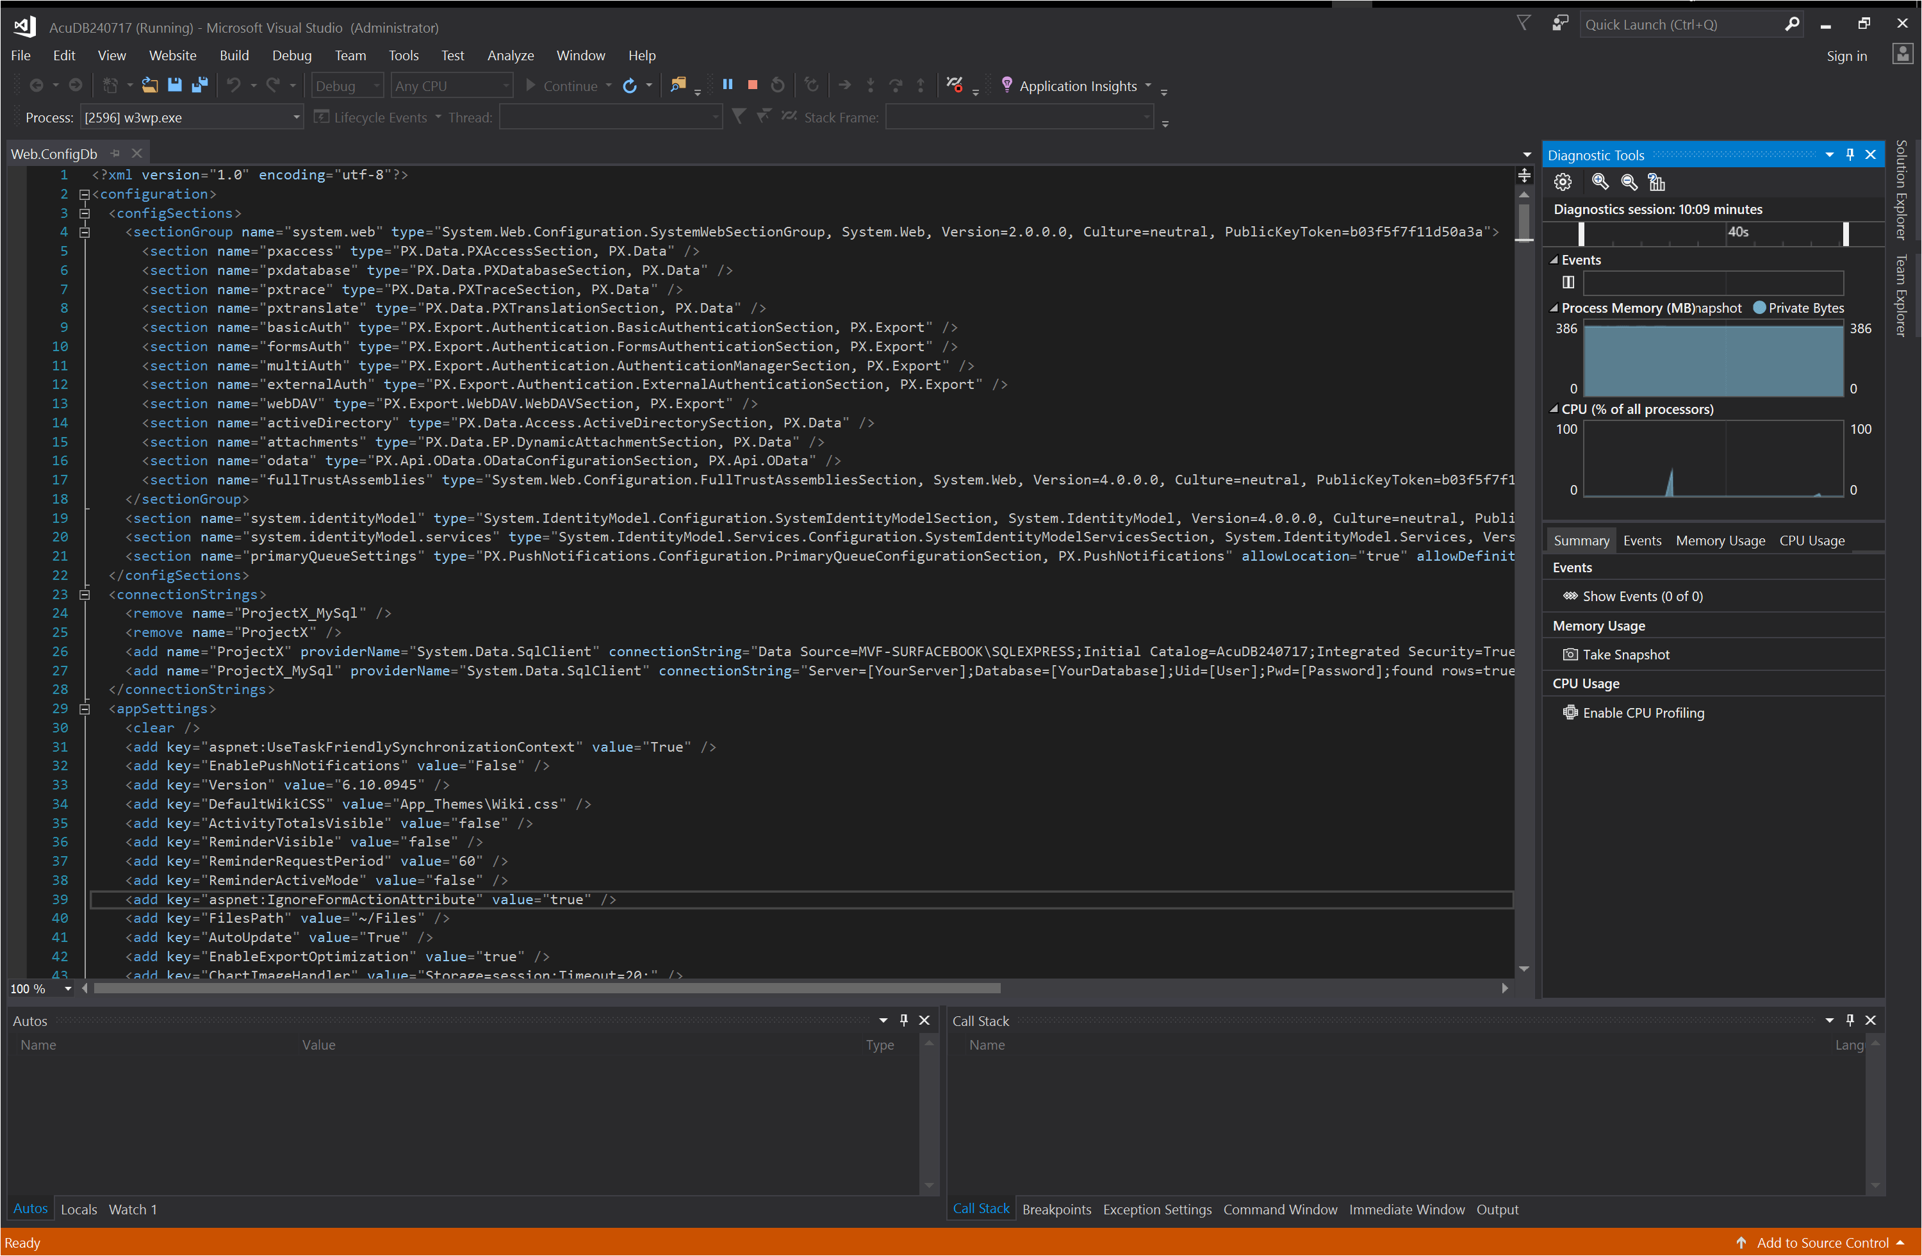Click the Enable CPU Profiling chip icon
The height and width of the screenshot is (1256, 1922).
click(x=1570, y=713)
